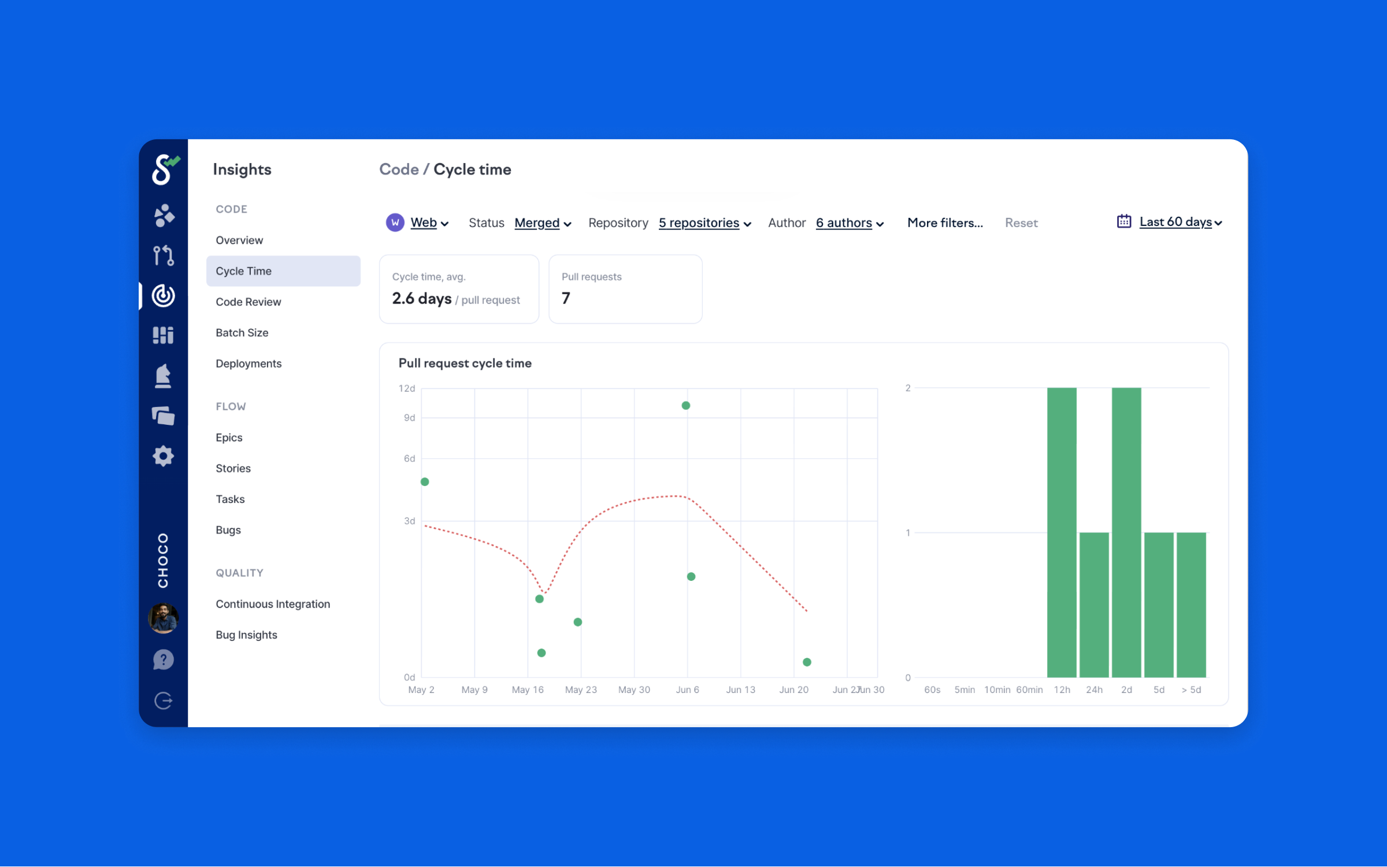This screenshot has height=867, width=1387.
Task: Click the More filters button
Action: point(945,223)
